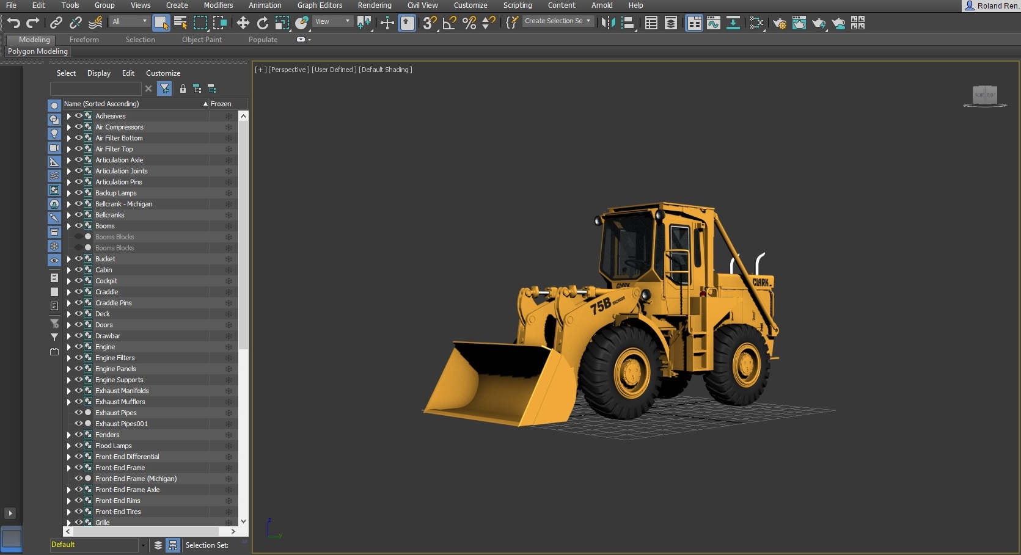Screen dimensions: 1021x555
Task: Click the Polygon Modeling button
Action: (x=38, y=51)
